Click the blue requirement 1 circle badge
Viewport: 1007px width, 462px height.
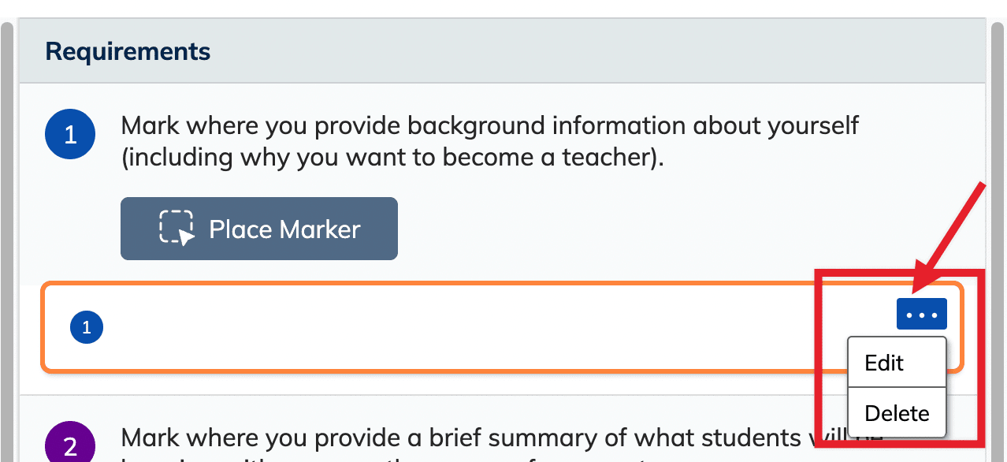tap(70, 136)
